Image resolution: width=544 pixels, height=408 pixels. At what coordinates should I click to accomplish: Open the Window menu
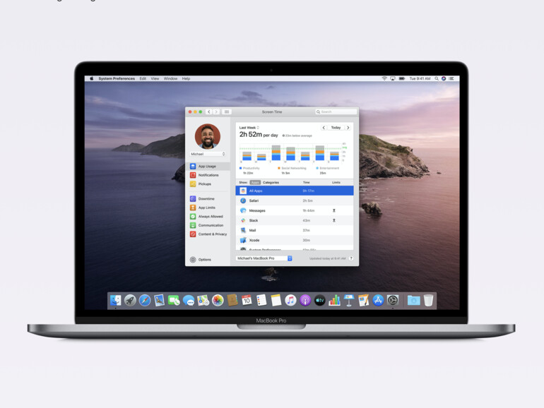click(x=170, y=78)
